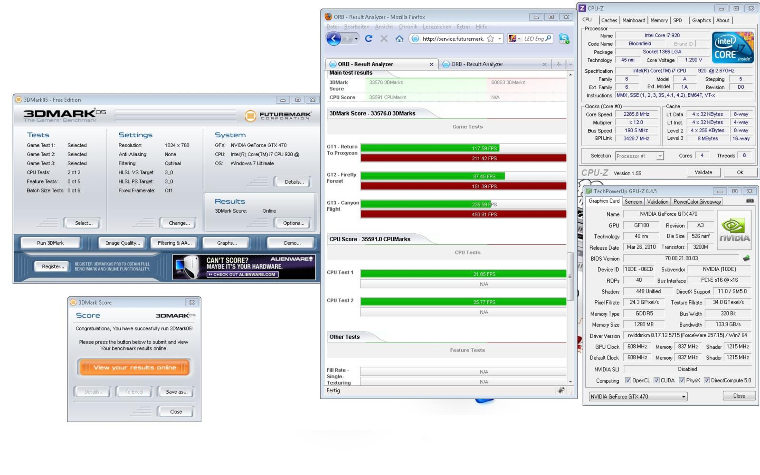
Task: Bookmark page with the star icon
Action: coord(491,38)
